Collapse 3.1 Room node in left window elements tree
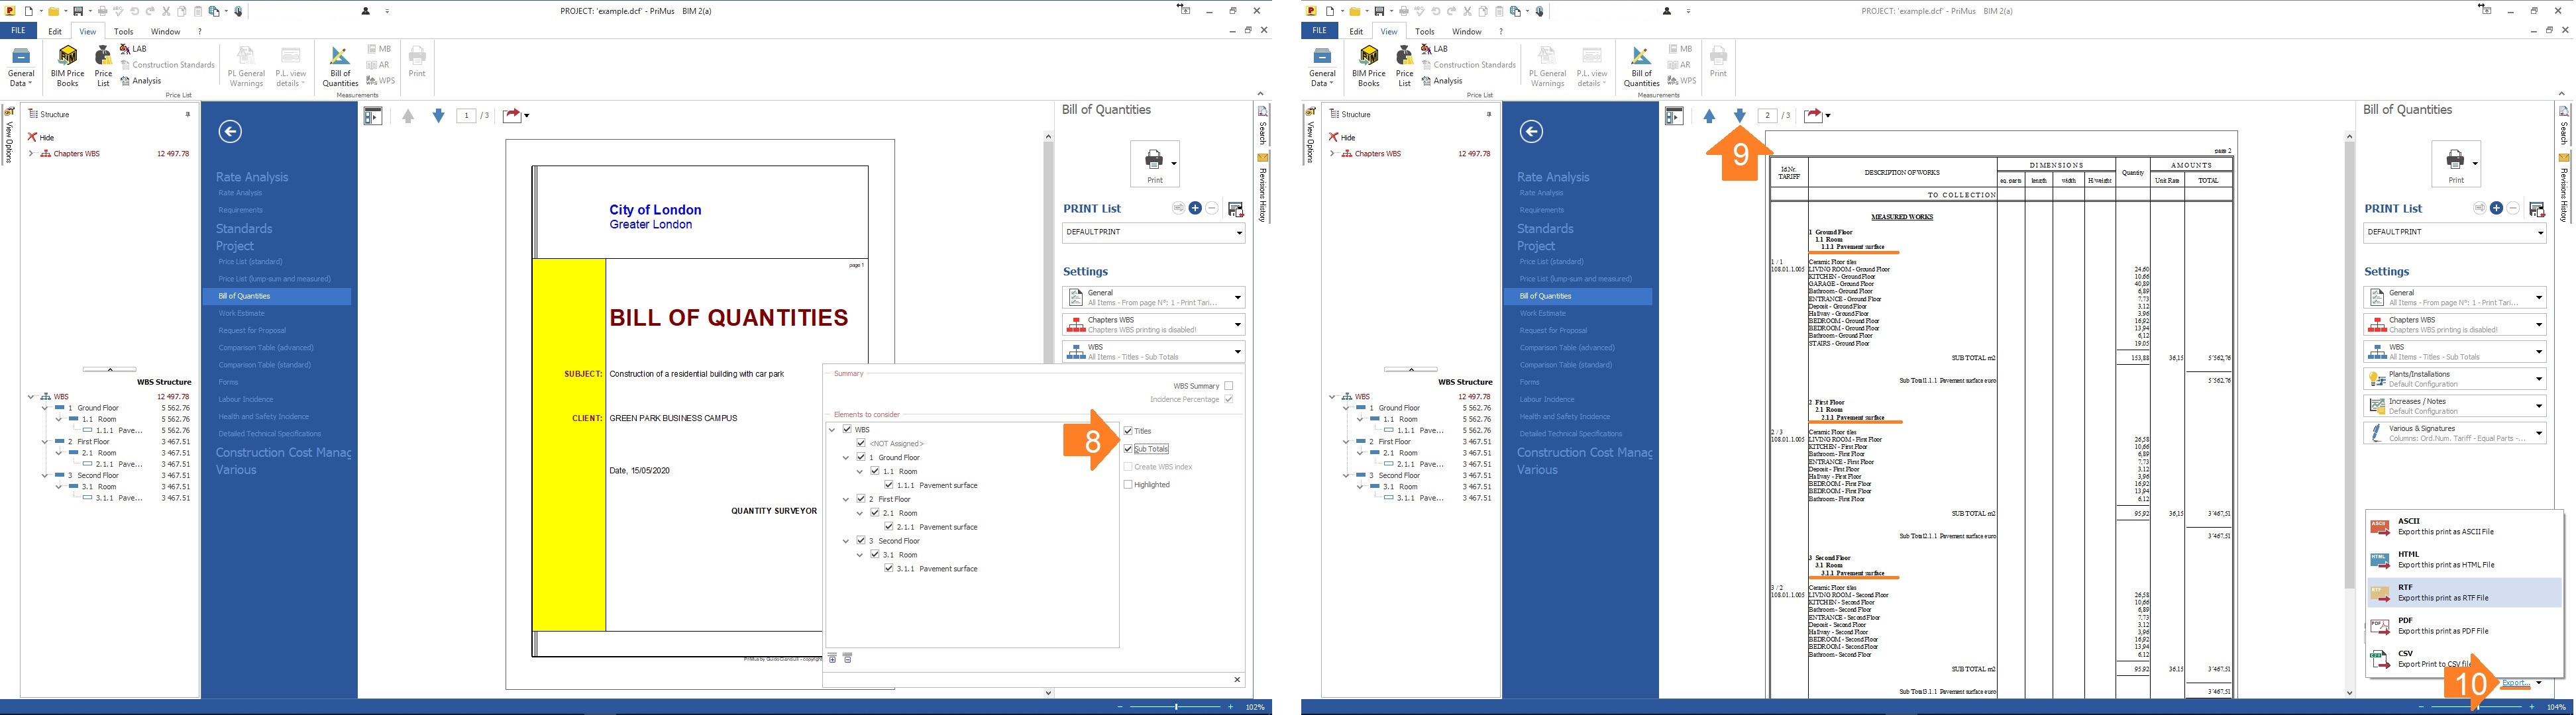Screen dimensions: 2576x715 coord(860,554)
